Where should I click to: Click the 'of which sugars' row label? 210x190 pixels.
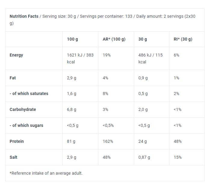26,125
